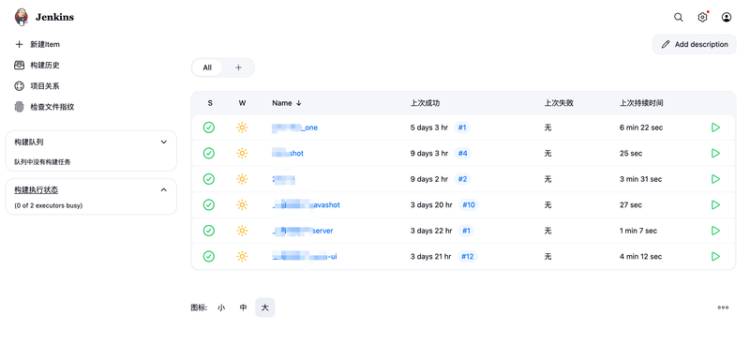Run build for the 3 min 31 sec job

pyautogui.click(x=715, y=179)
